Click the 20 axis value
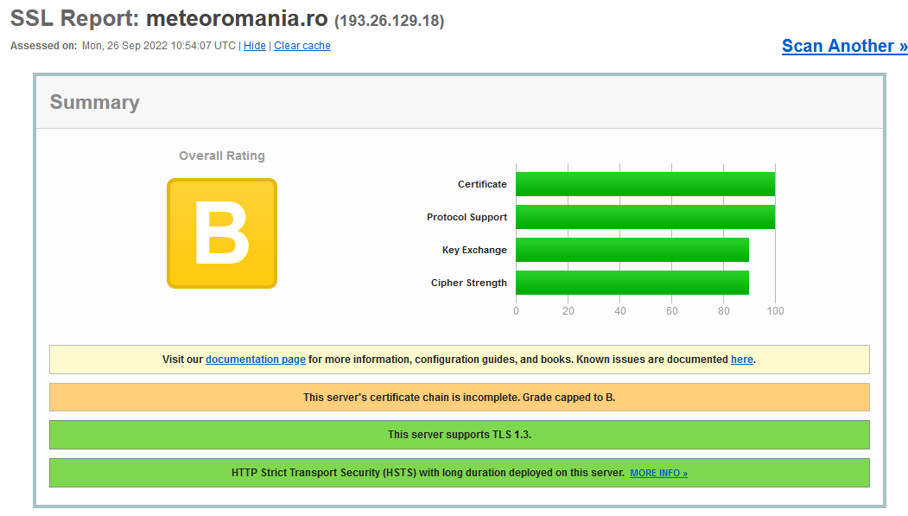The height and width of the screenshot is (516, 908). coord(568,311)
